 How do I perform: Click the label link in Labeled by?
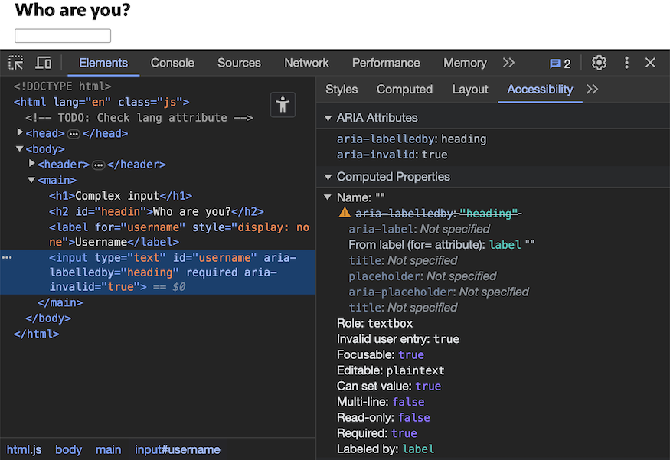coord(418,449)
